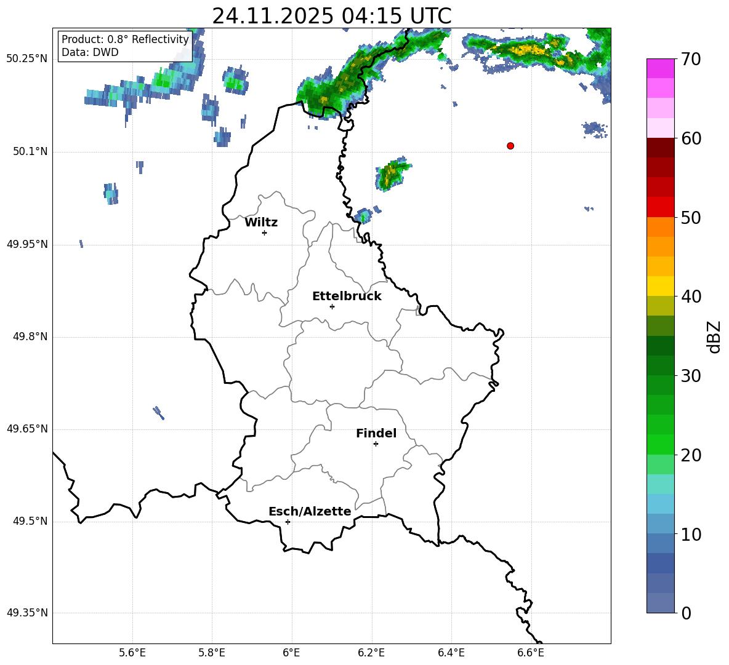
Task: Click the cross marker below Ettelbruck
Action: pyautogui.click(x=332, y=306)
